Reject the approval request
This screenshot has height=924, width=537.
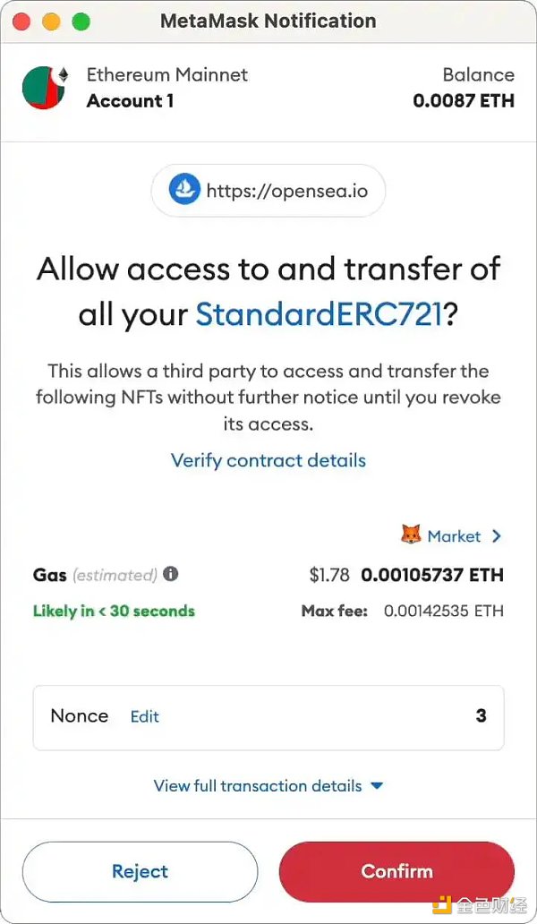click(x=140, y=871)
